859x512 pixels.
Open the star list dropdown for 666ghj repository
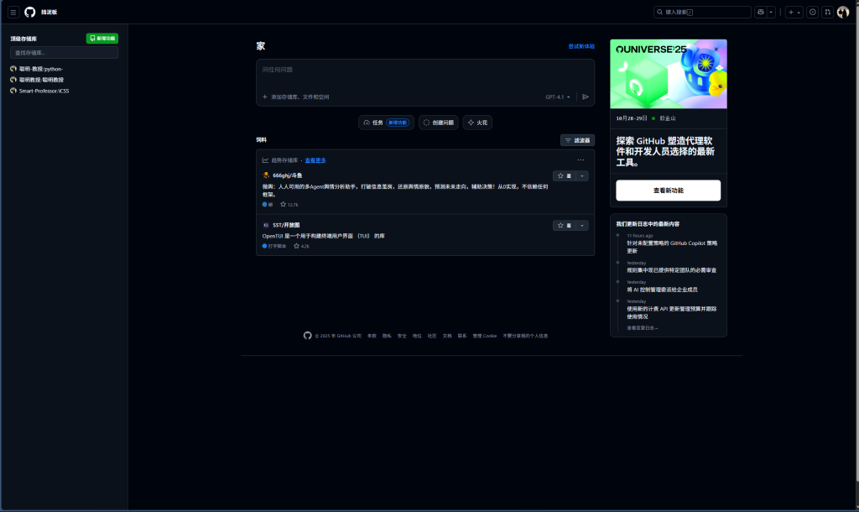click(582, 176)
